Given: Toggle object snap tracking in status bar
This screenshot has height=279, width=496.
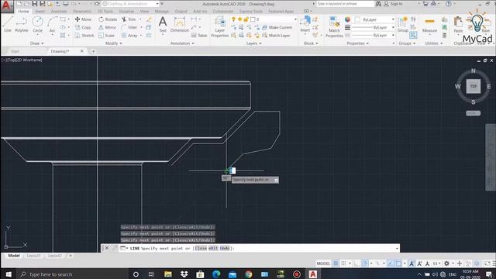Looking at the screenshot, I should (x=391, y=263).
